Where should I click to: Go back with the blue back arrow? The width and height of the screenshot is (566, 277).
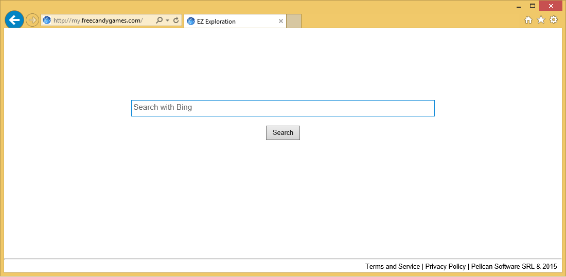(14, 20)
